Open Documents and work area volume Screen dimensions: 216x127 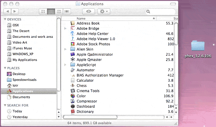tap(30, 37)
